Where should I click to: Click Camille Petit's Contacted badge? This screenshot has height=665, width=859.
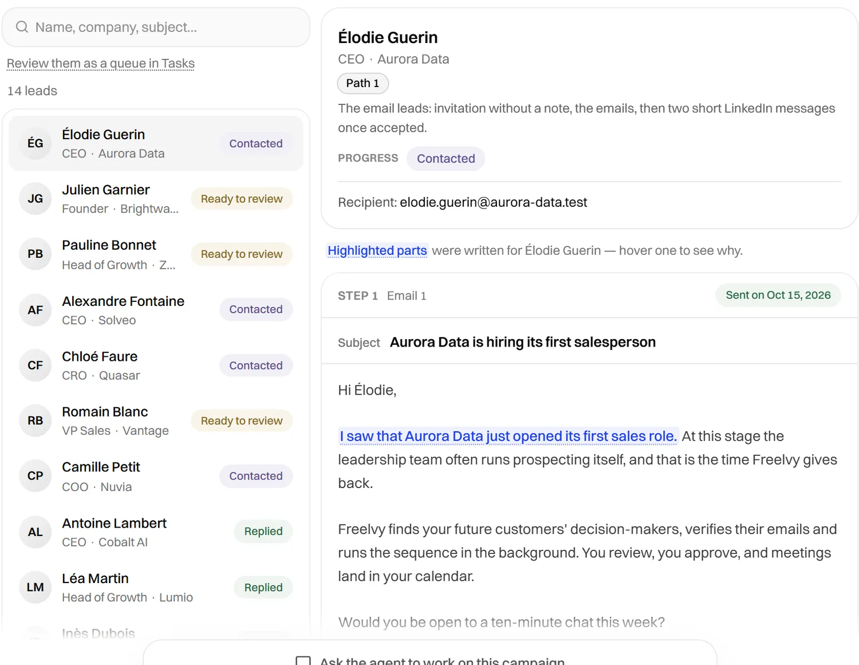pos(256,476)
